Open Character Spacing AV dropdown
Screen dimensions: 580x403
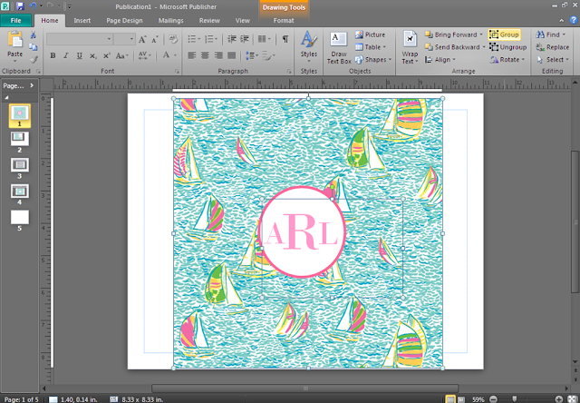(145, 55)
